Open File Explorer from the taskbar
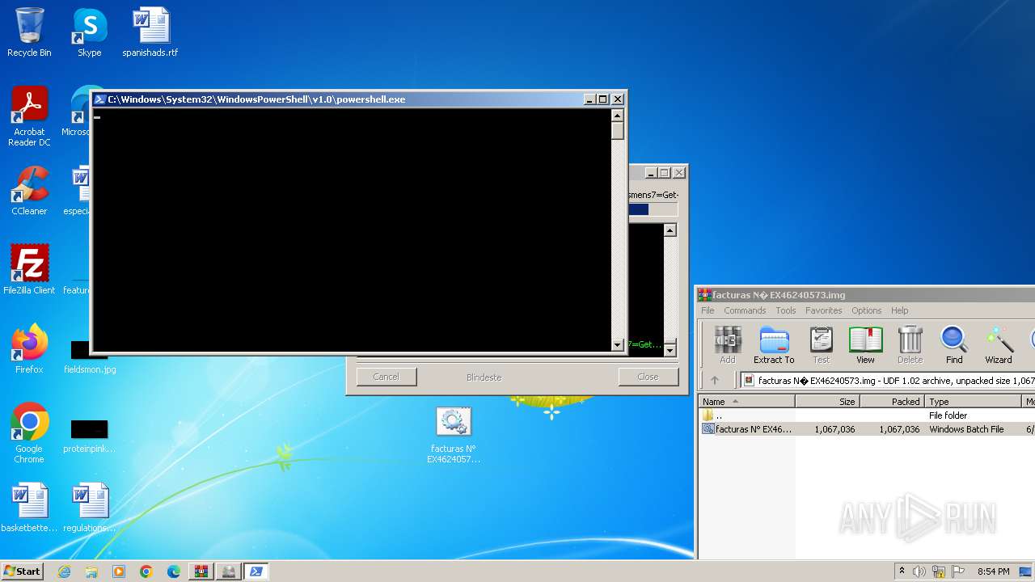The image size is (1035, 582). click(91, 571)
